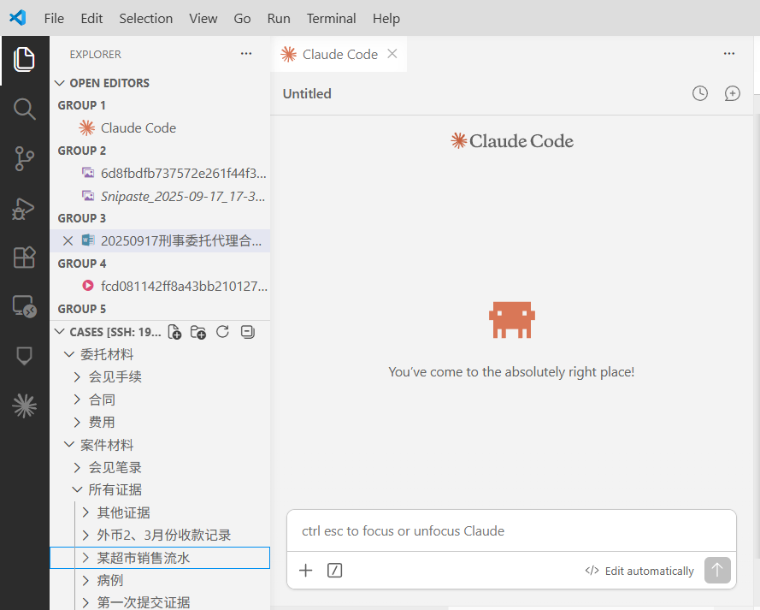Open Remote Explorer in activity bar
Viewport: 760px width, 610px height.
click(x=24, y=306)
